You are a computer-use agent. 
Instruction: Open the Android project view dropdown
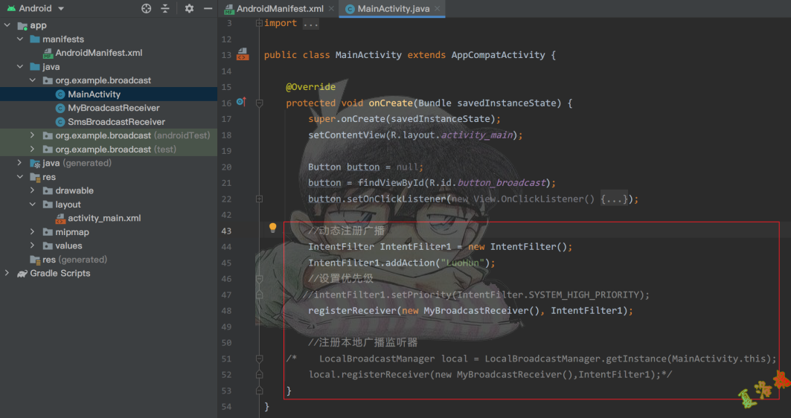[61, 8]
